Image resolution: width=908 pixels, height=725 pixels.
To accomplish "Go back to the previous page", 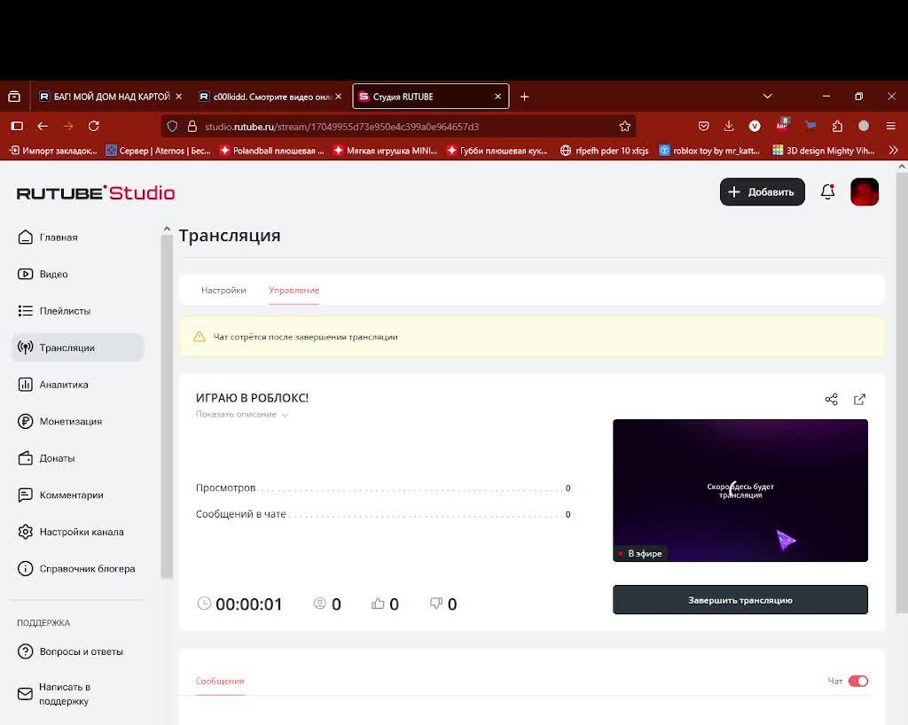I will point(43,126).
